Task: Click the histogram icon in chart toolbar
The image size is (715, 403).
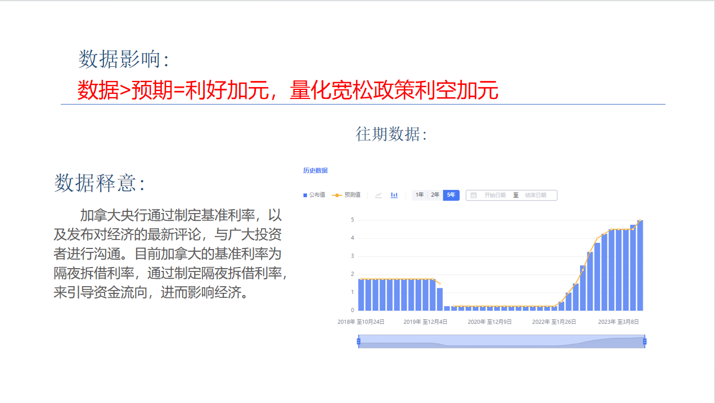Action: click(394, 195)
